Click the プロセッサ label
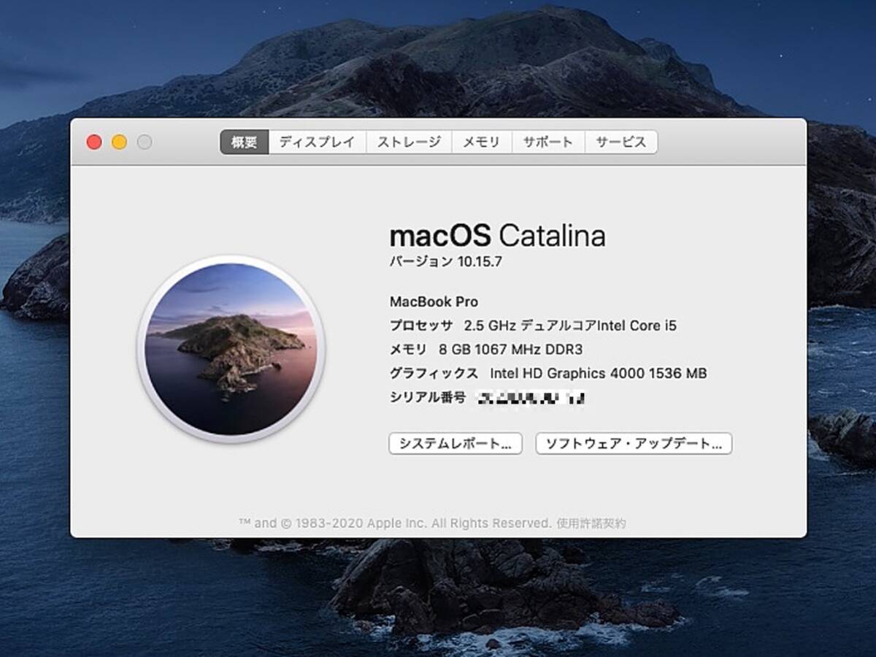The image size is (876, 657). [421, 326]
